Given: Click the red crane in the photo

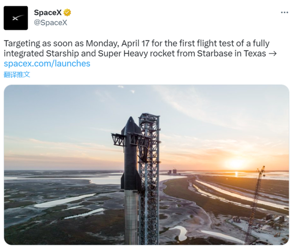Looking at the screenshot, I should (254, 202).
